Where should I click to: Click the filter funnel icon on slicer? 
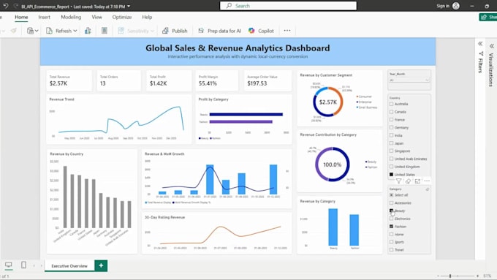tap(399, 181)
